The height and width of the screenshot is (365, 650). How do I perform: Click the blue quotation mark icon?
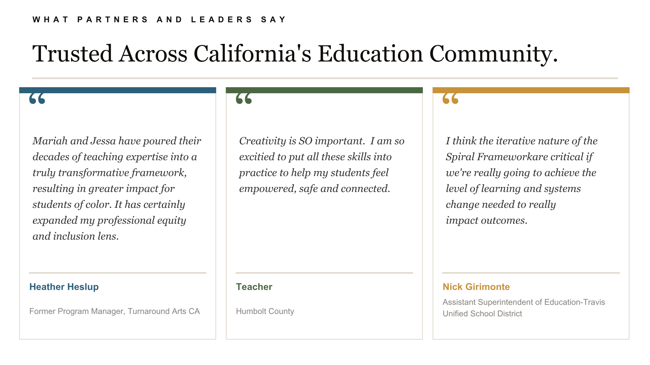37,99
